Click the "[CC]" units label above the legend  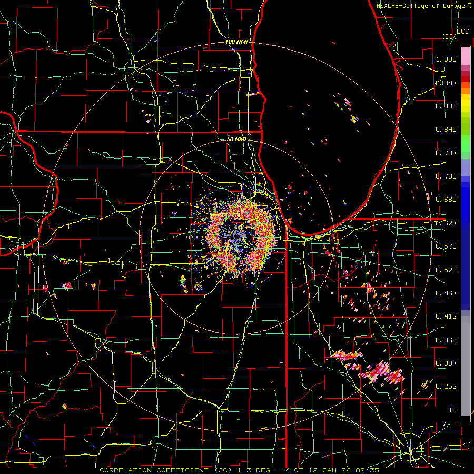pyautogui.click(x=449, y=36)
